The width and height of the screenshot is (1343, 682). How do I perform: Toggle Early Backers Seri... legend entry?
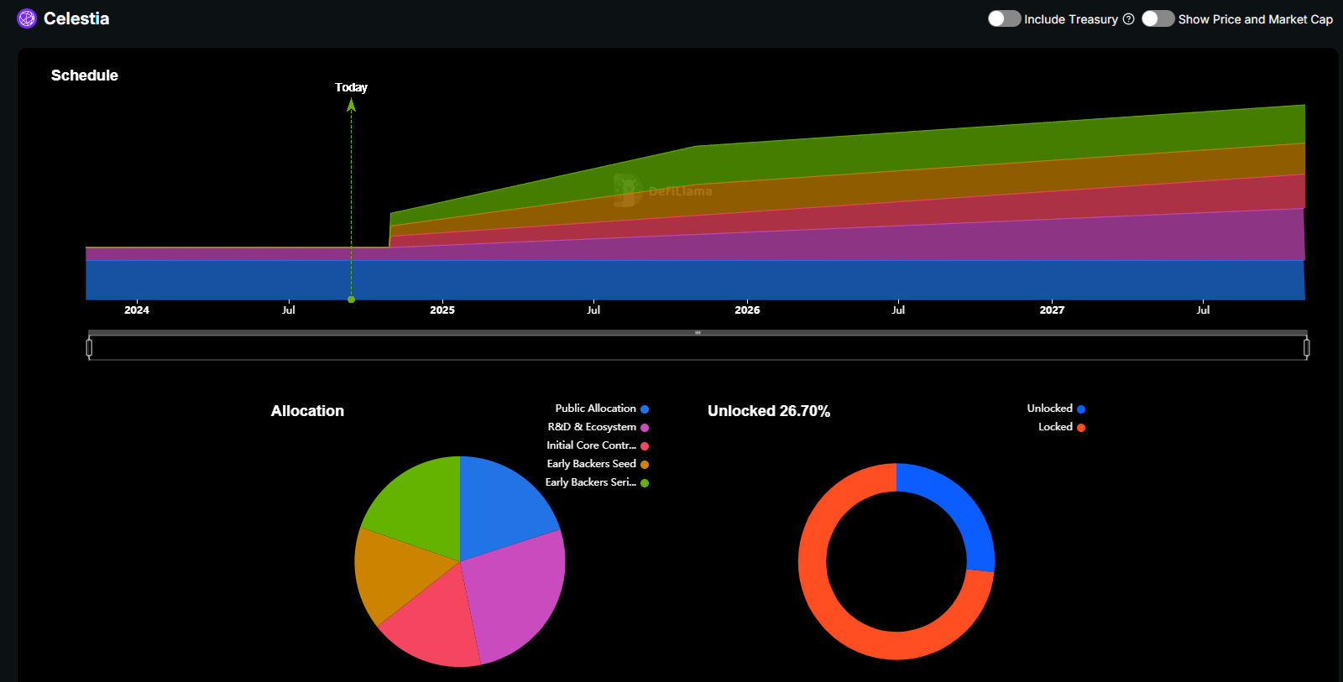pyautogui.click(x=597, y=482)
